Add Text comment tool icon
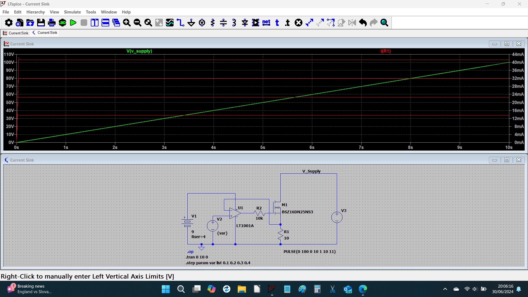 (x=277, y=23)
